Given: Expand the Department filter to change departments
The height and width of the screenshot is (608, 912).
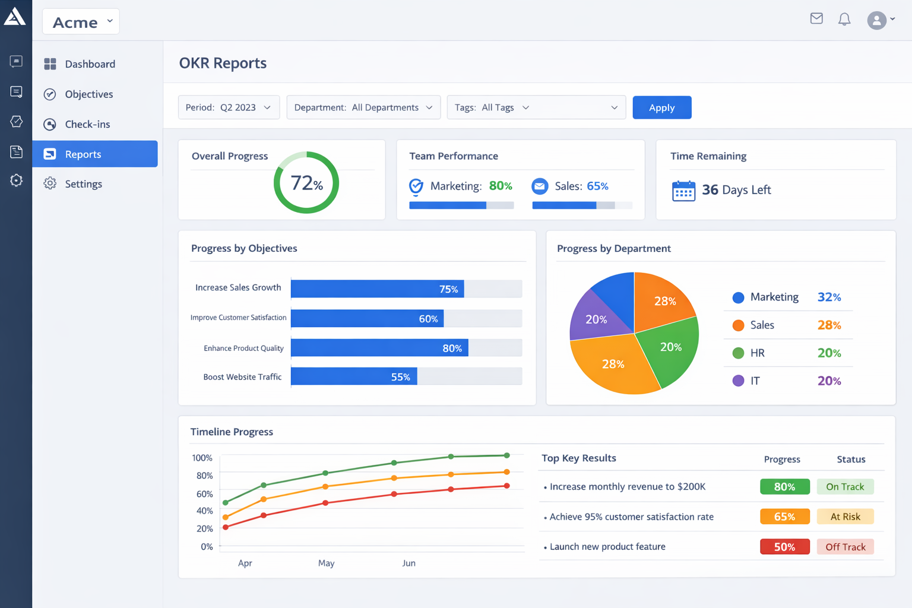Looking at the screenshot, I should 363,107.
